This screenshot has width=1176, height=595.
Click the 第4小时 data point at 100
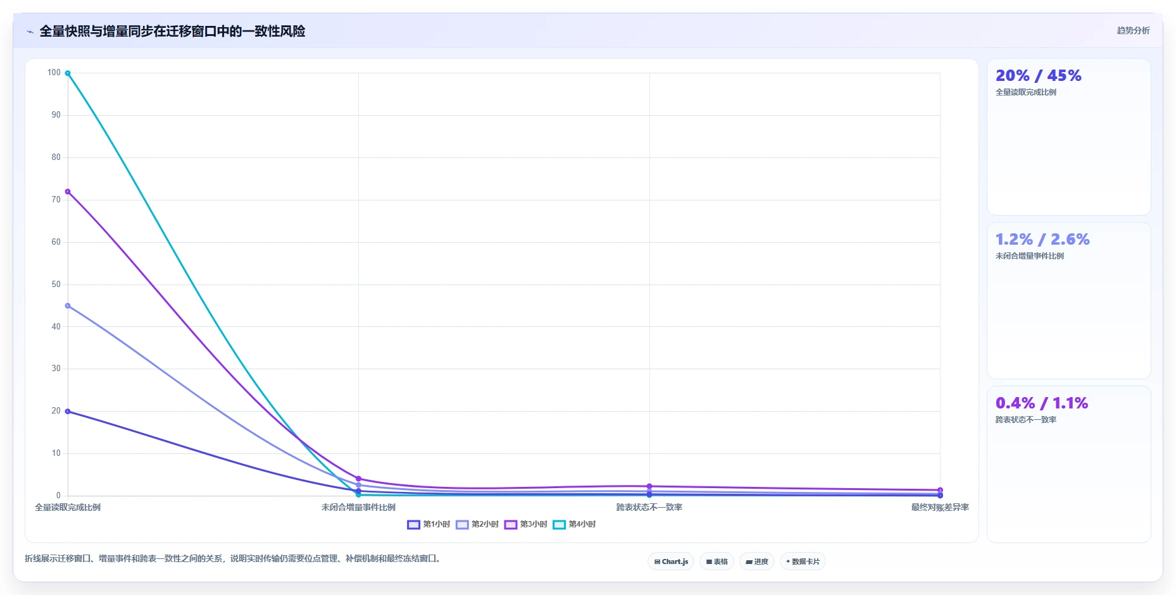[x=68, y=73]
